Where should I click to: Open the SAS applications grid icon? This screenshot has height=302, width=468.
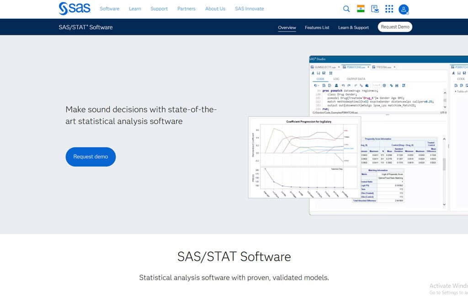[x=389, y=8]
